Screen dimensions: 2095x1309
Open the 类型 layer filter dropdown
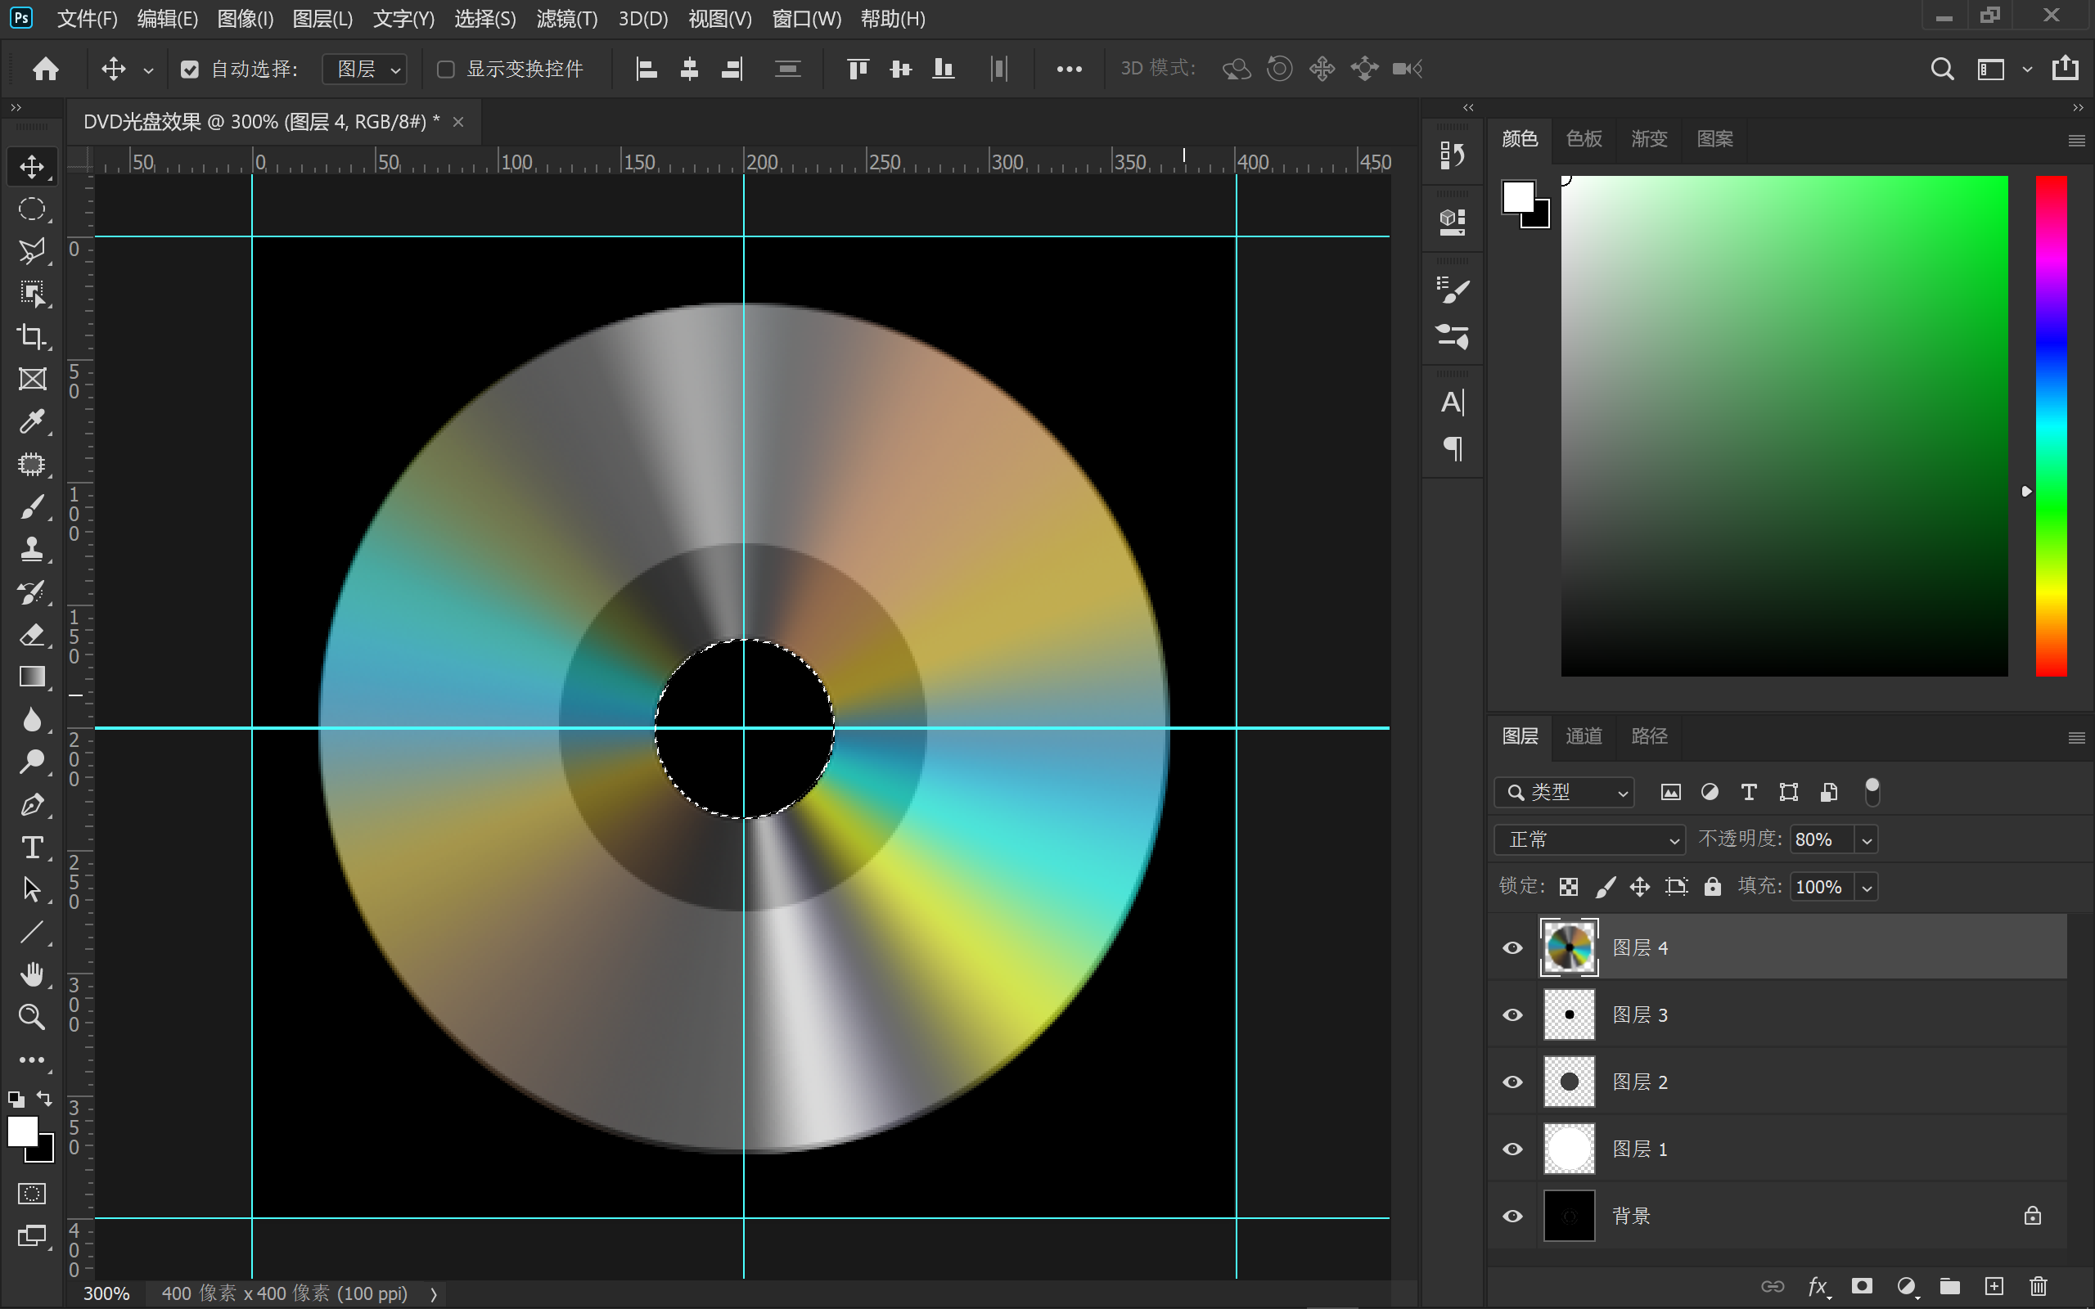1565,792
